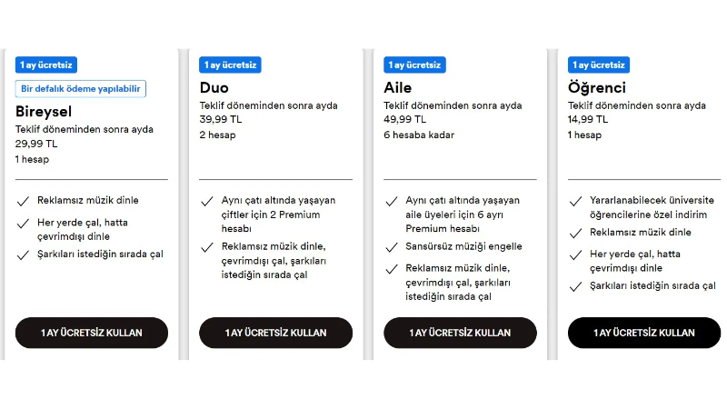Click checkmark next to 'Reklamsız müzik dinle' in Bireysel
This screenshot has width=727, height=409.
point(23,201)
